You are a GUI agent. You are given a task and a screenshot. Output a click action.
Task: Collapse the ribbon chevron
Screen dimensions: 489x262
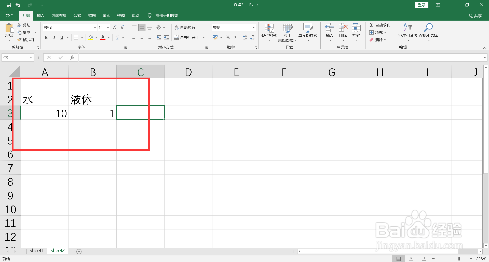tap(485, 48)
